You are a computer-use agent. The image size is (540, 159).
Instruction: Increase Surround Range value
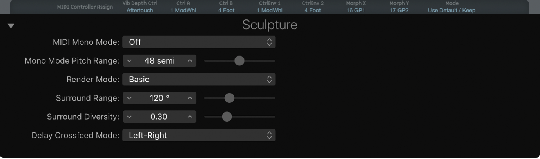click(x=190, y=98)
